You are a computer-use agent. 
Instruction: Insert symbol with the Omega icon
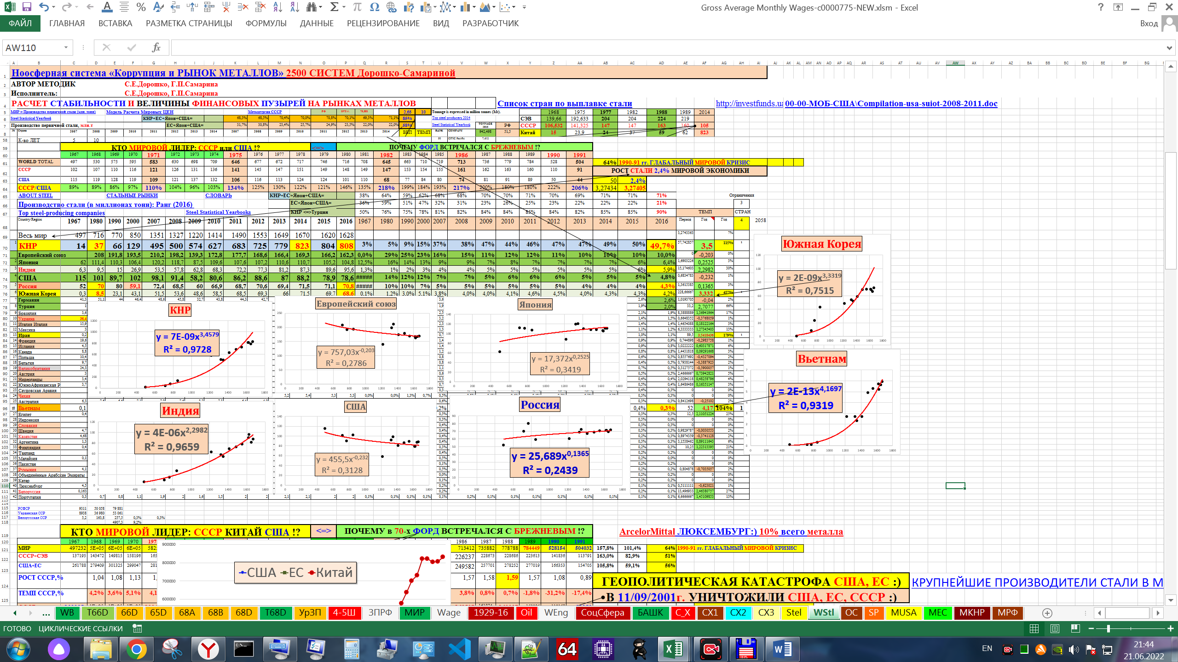pyautogui.click(x=374, y=7)
